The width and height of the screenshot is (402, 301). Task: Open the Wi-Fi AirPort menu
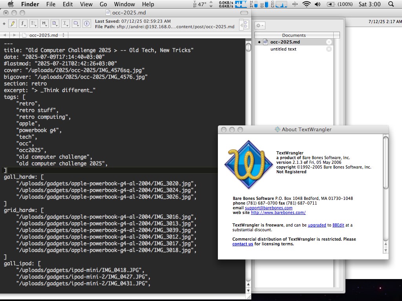click(x=306, y=4)
